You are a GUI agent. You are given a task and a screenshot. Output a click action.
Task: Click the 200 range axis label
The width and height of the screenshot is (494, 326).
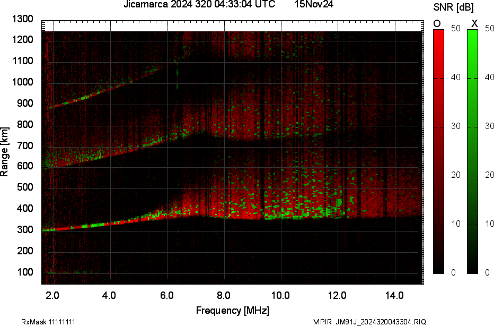coord(25,251)
